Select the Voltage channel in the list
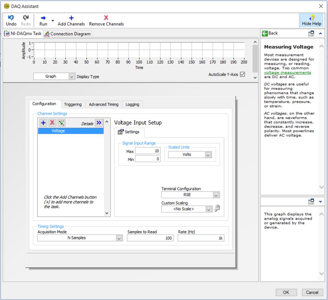The width and height of the screenshot is (328, 300). [71, 131]
